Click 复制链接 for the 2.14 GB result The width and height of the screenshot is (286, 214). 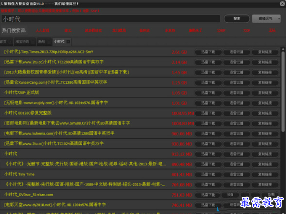(265, 62)
